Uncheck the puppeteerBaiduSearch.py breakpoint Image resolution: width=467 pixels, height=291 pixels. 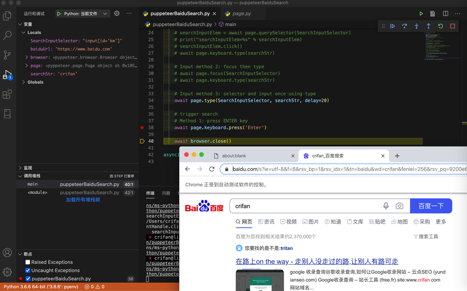(x=28, y=279)
